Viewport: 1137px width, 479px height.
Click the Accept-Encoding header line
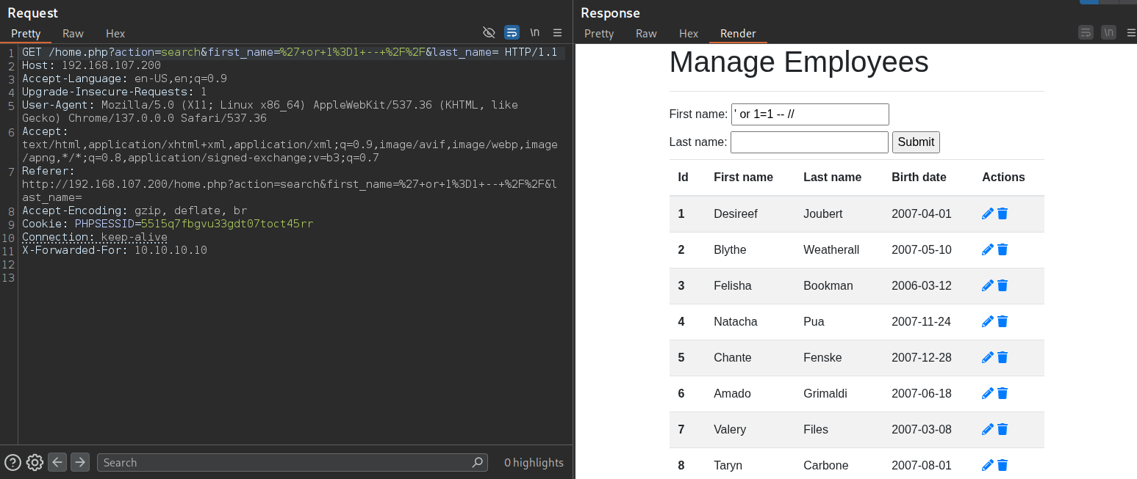click(134, 211)
